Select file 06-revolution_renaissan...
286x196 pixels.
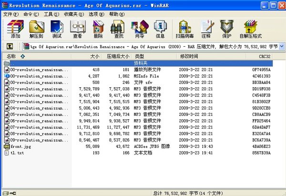(x=39, y=121)
